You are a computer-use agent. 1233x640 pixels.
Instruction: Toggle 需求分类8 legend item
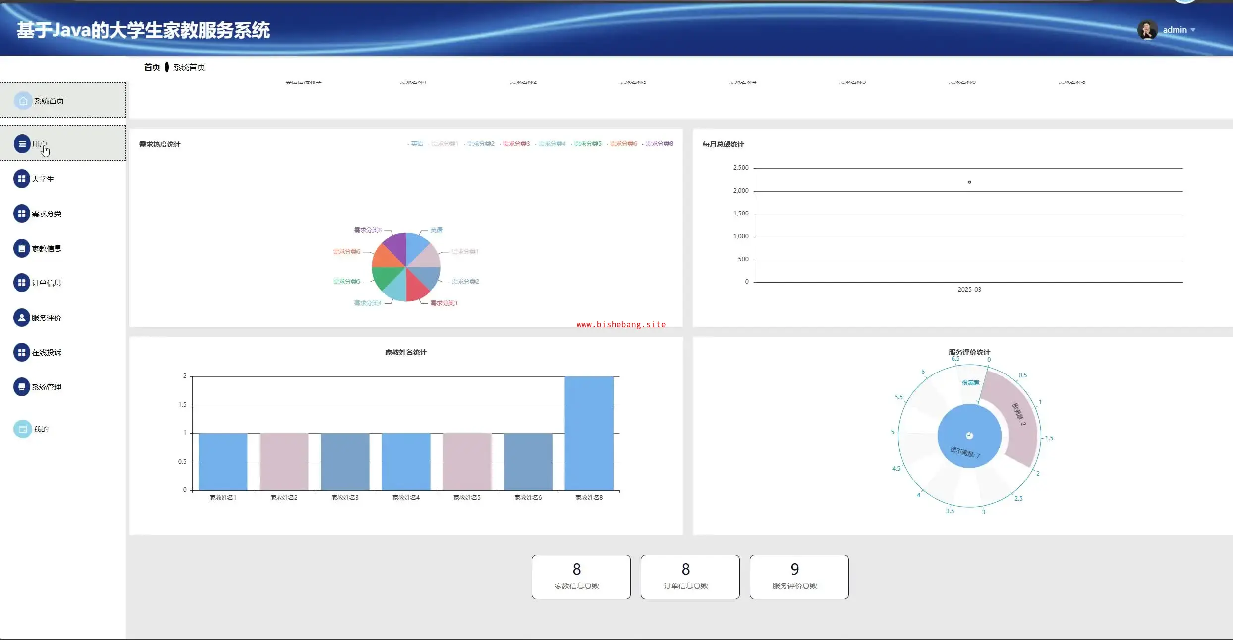pyautogui.click(x=658, y=144)
